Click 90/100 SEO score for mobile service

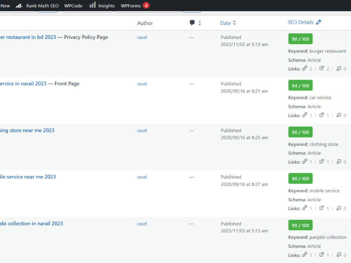[300, 178]
